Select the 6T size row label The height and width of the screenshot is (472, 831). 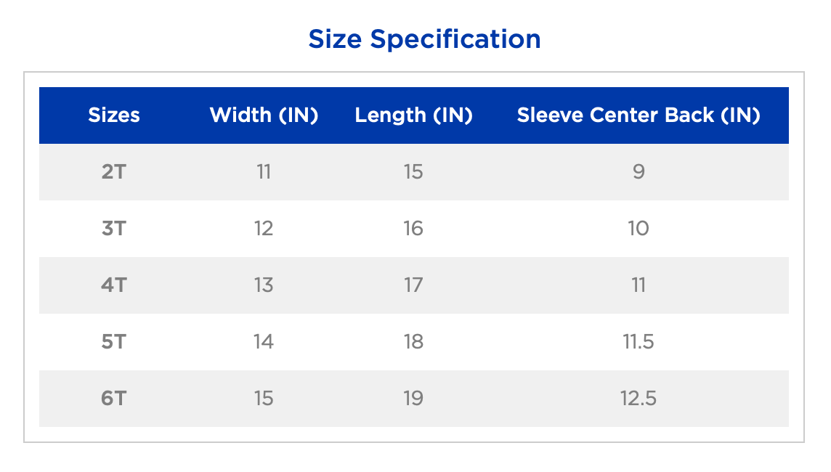coord(114,399)
